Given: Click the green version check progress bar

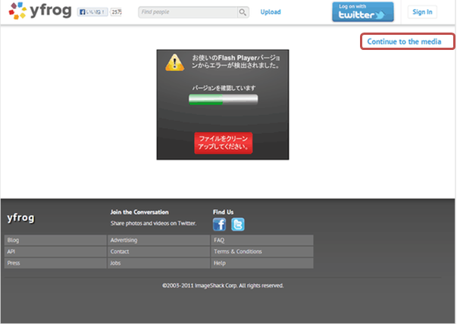Looking at the screenshot, I should coord(224,100).
